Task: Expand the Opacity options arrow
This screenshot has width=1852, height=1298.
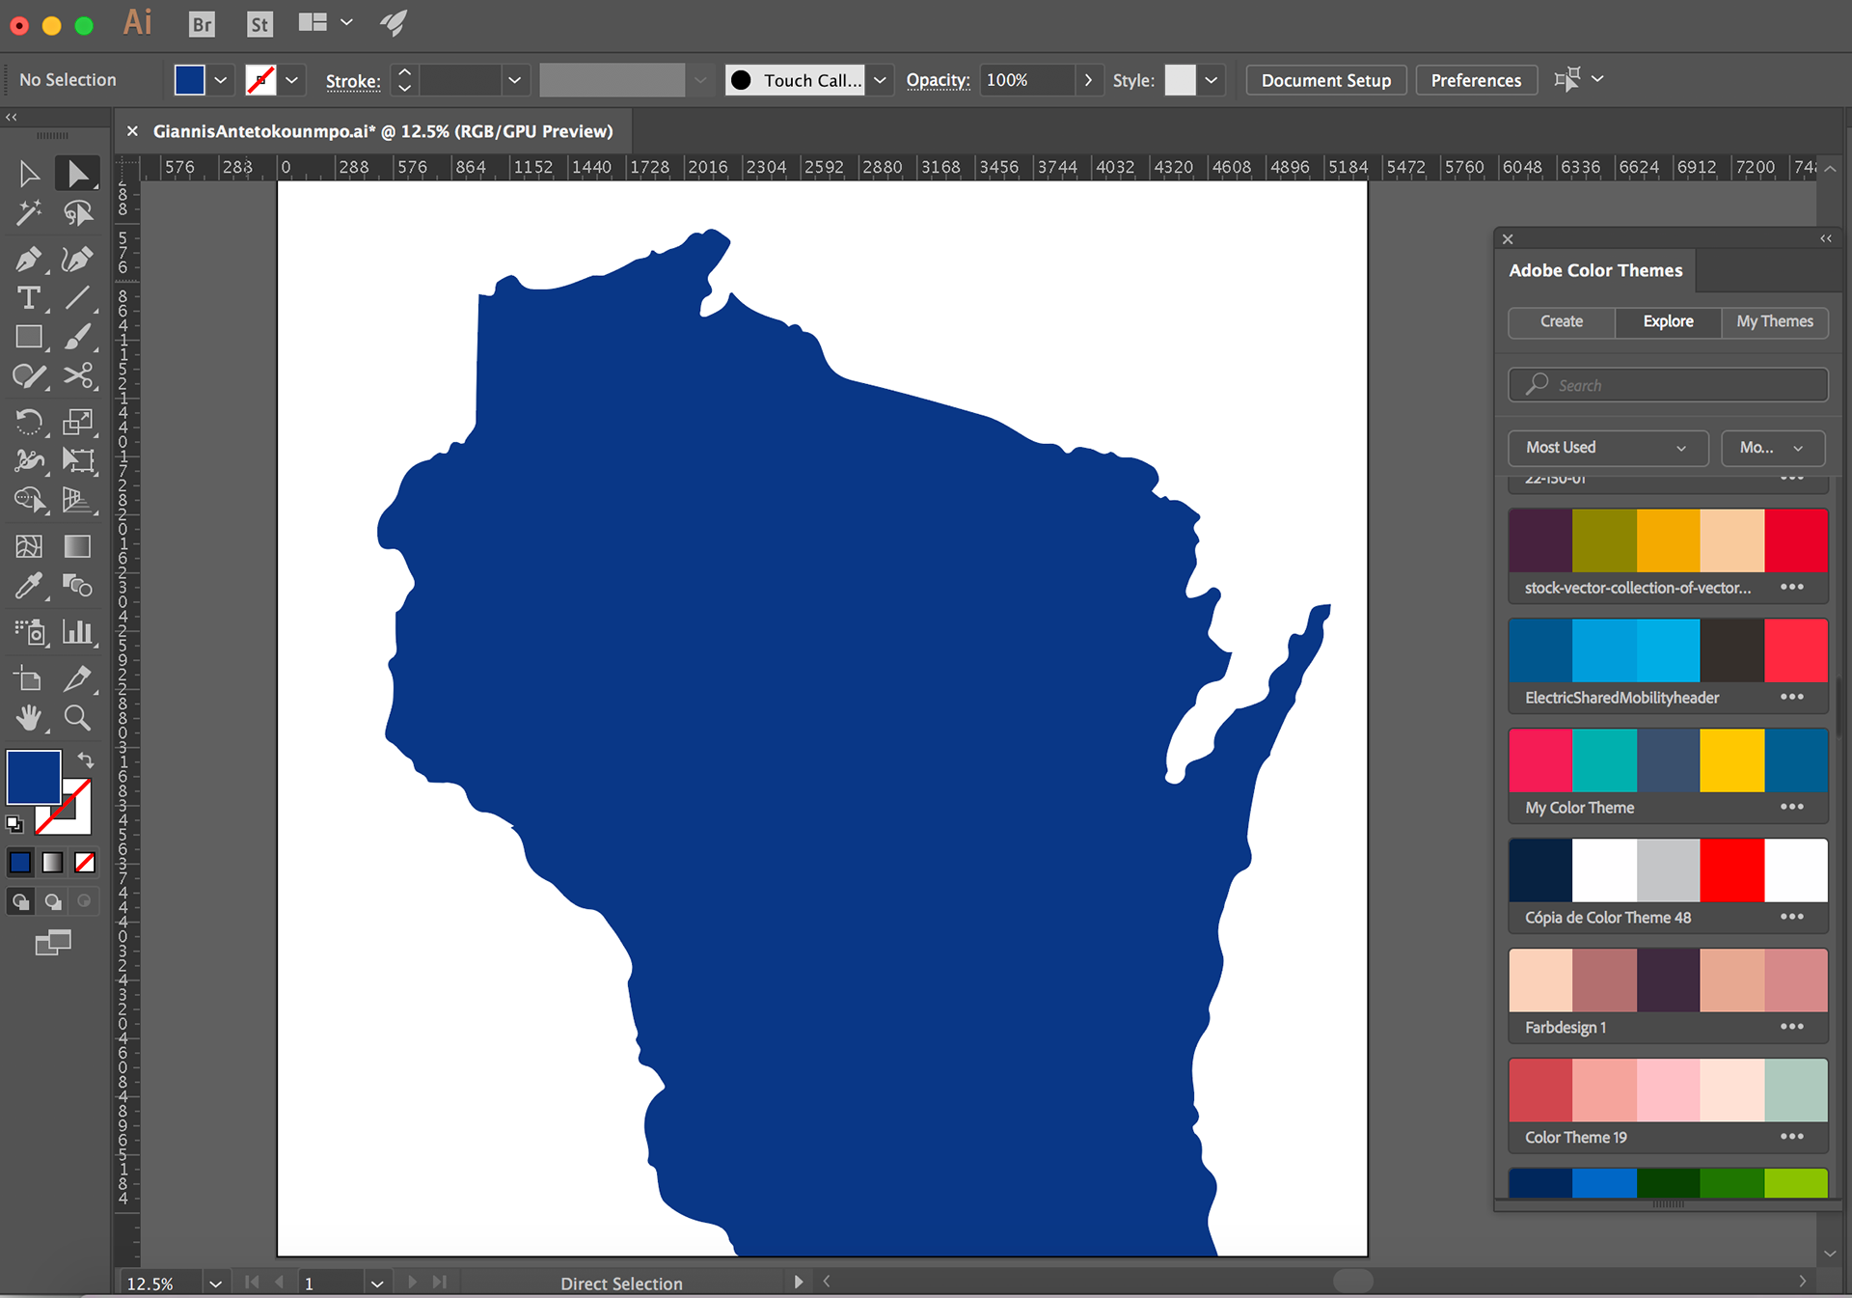Action: tap(1088, 80)
